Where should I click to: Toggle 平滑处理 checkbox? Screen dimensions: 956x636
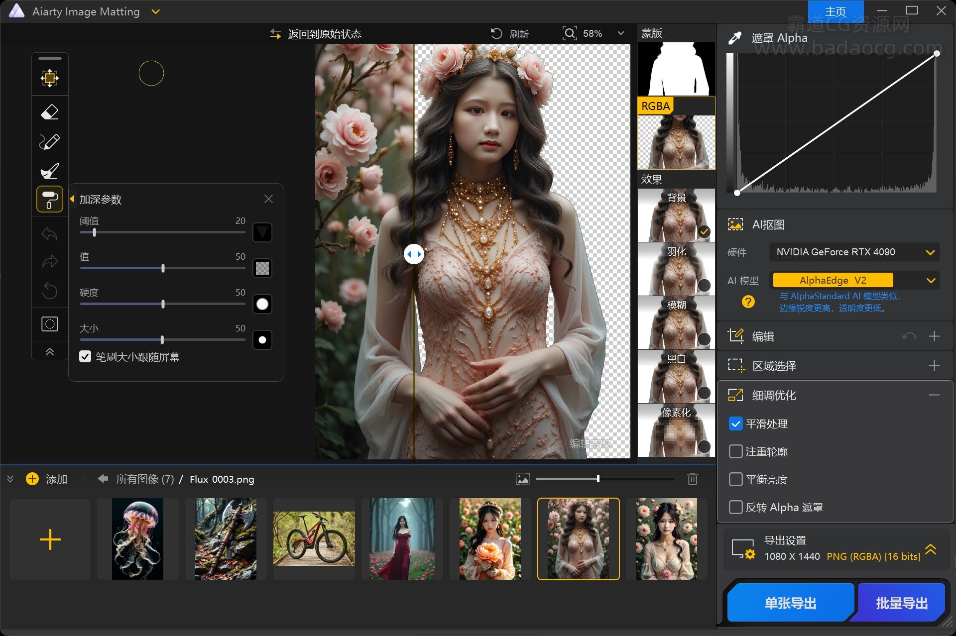(735, 424)
